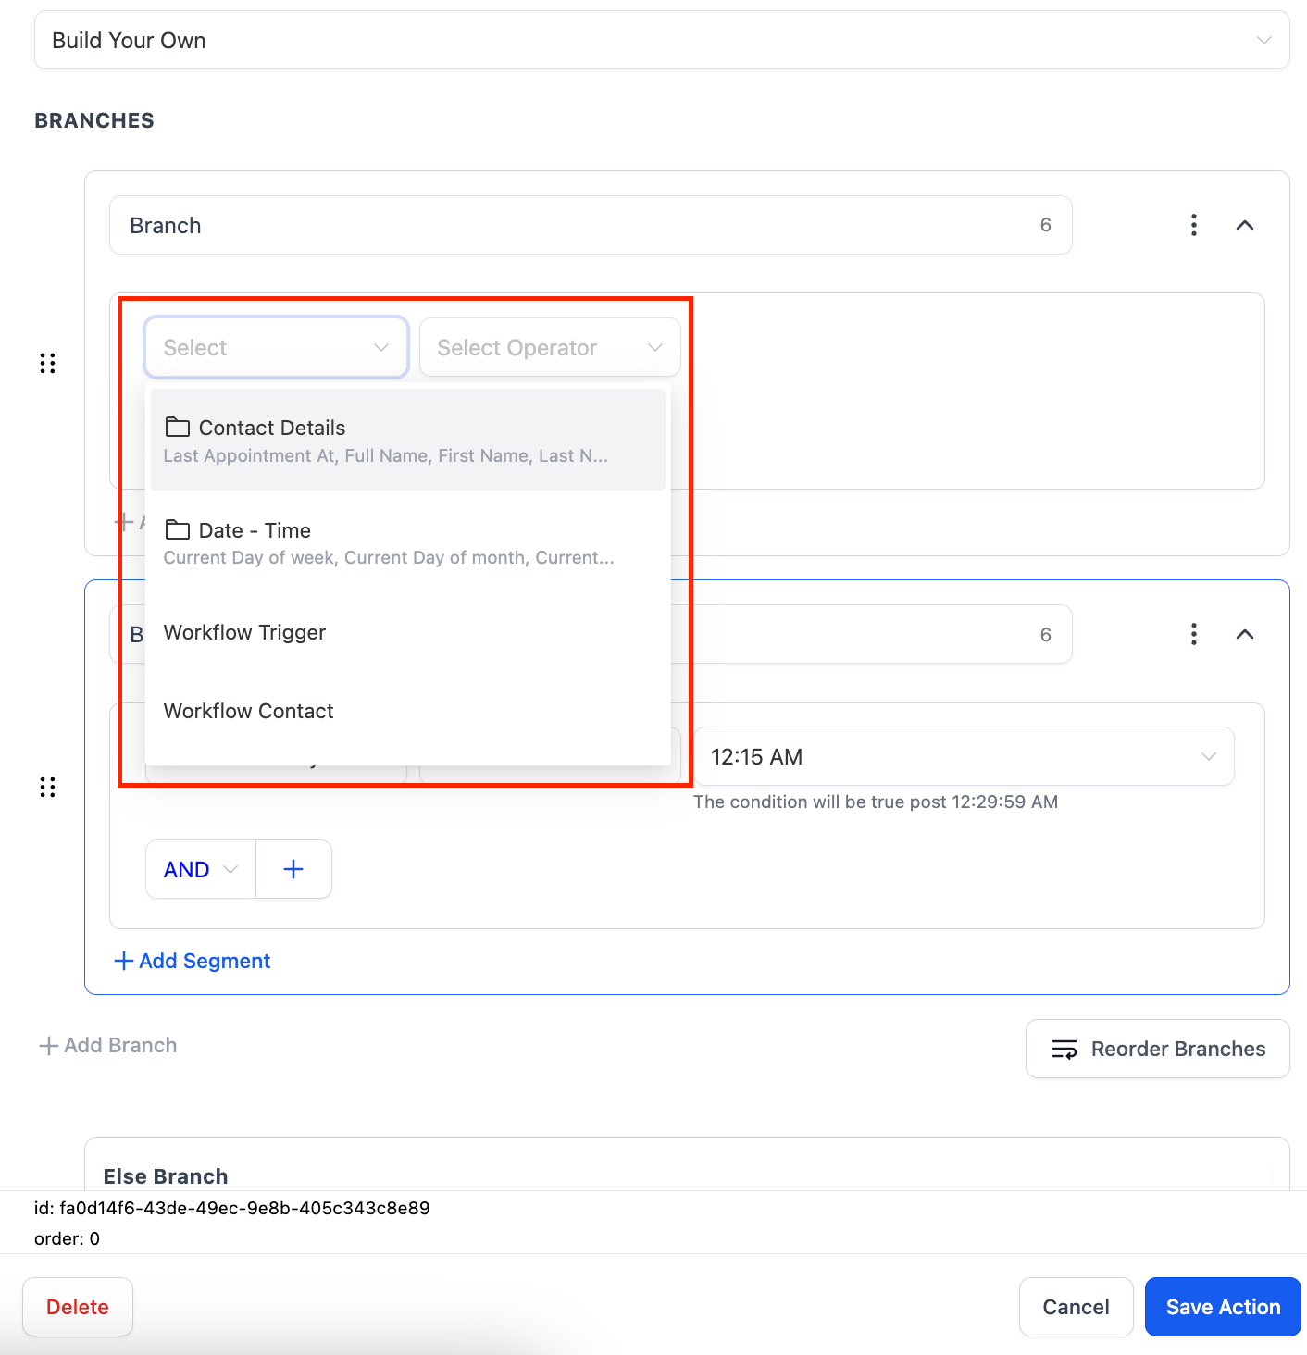Select Workflow Contact option
The height and width of the screenshot is (1355, 1307).
click(x=408, y=711)
